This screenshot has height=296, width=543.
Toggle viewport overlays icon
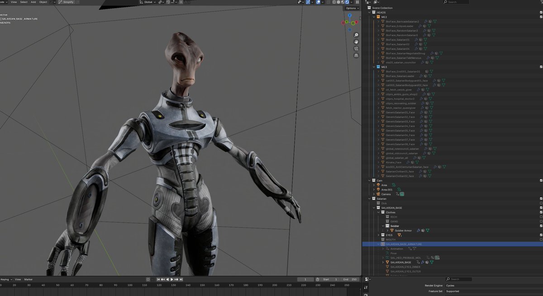tap(318, 2)
